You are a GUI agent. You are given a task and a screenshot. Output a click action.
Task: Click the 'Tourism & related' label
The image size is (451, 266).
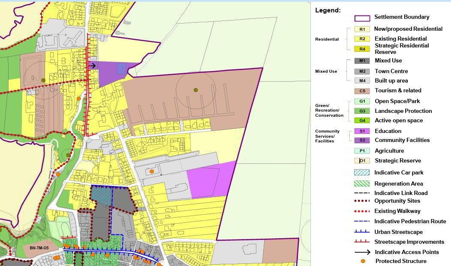[x=398, y=90]
